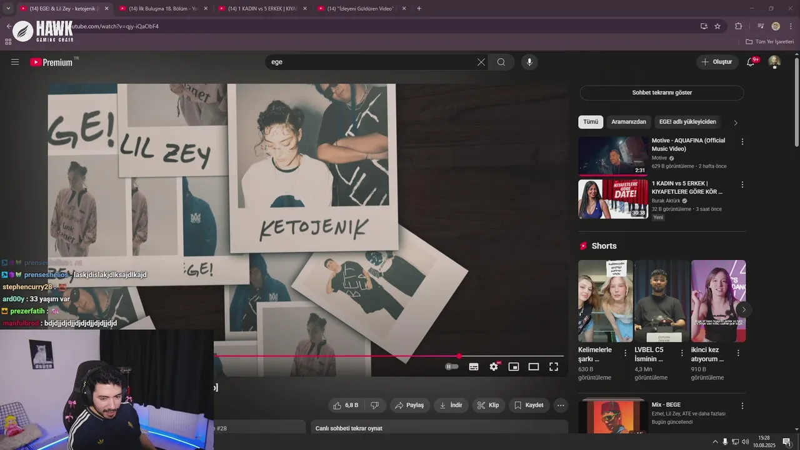The image size is (800, 450).
Task: Select the Aramanızdan filter chip
Action: tap(629, 122)
